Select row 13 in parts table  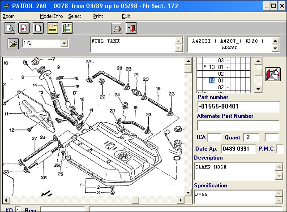point(212,67)
